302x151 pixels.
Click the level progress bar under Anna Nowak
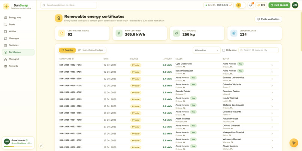[18, 147]
